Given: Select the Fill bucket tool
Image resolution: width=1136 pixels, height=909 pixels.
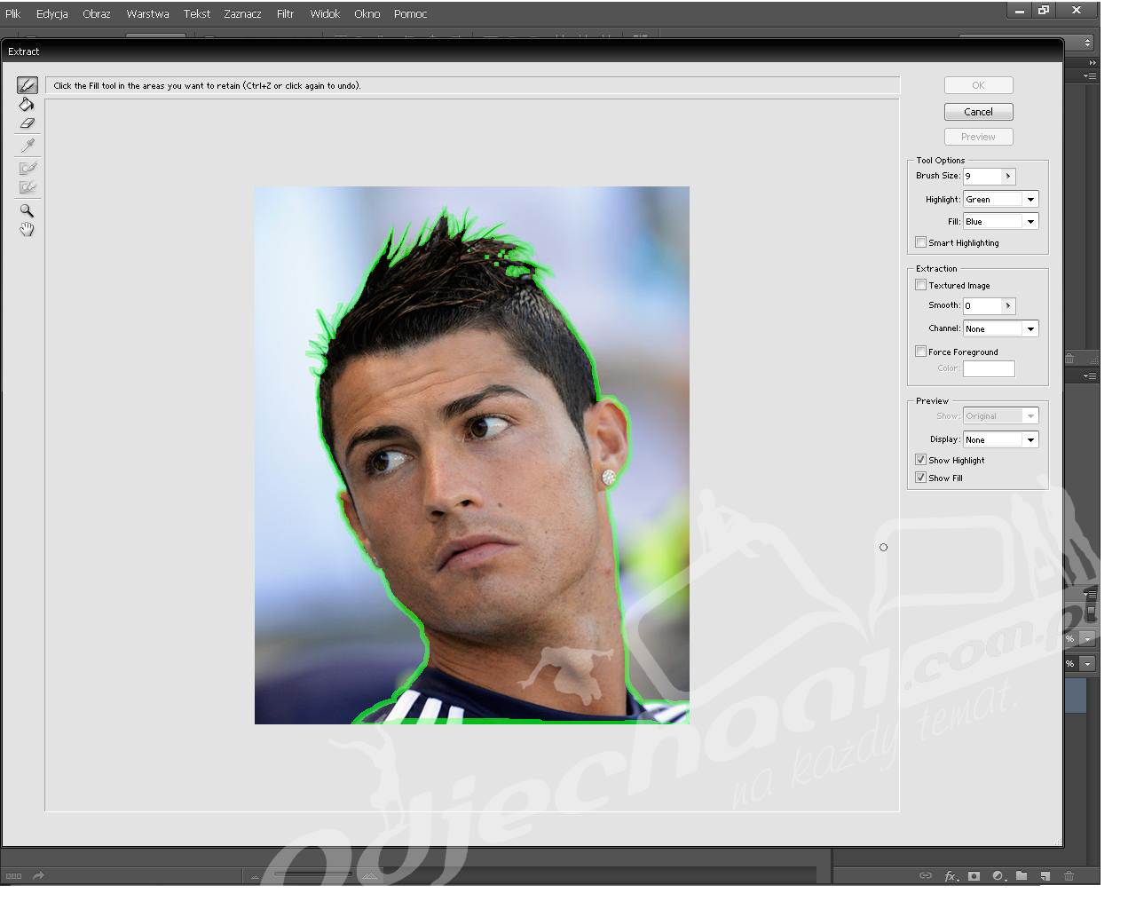Looking at the screenshot, I should [27, 105].
